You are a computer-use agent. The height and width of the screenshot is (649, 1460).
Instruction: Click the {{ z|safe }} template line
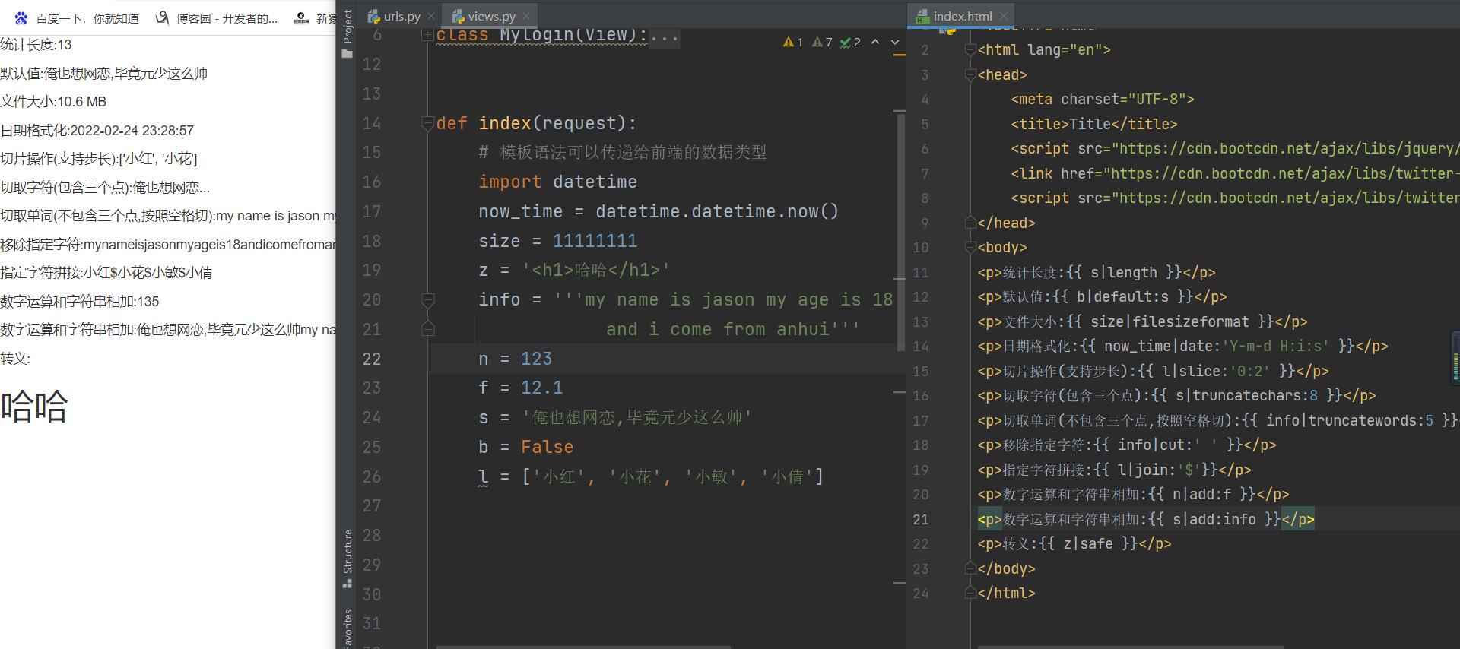(x=1074, y=544)
